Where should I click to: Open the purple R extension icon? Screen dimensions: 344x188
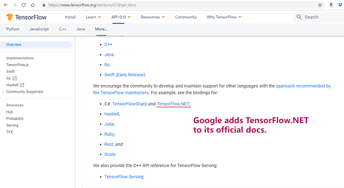(331, 5)
